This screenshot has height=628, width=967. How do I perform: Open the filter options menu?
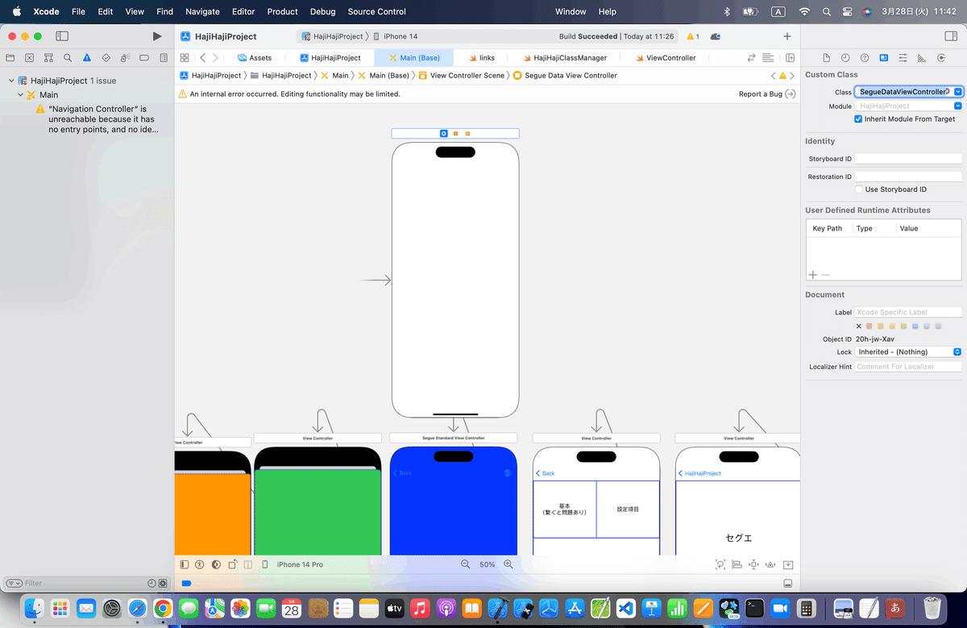pyautogui.click(x=14, y=583)
